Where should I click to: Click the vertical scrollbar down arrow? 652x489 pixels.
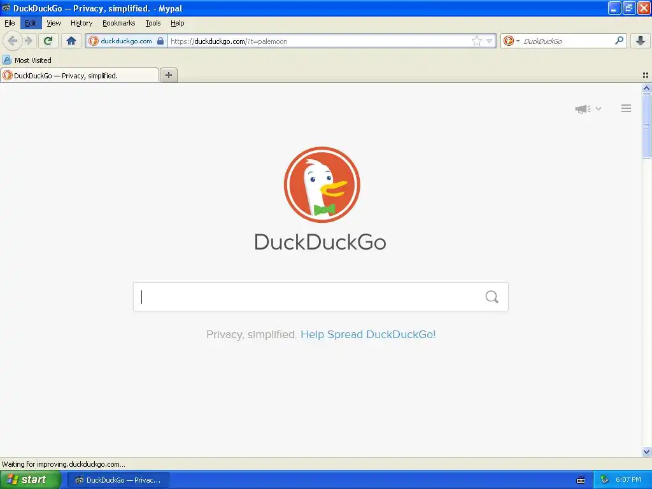647,451
